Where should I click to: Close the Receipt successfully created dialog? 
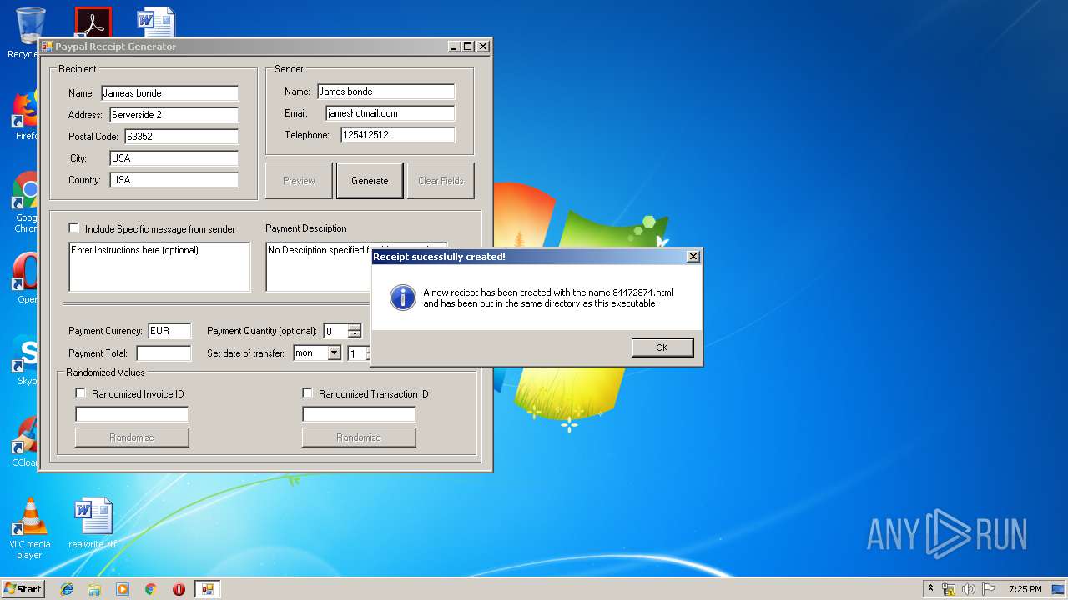click(x=693, y=257)
